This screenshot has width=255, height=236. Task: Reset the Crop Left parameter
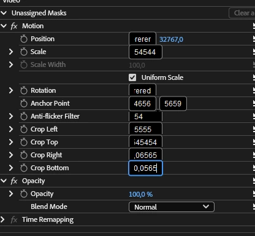tap(254, 129)
